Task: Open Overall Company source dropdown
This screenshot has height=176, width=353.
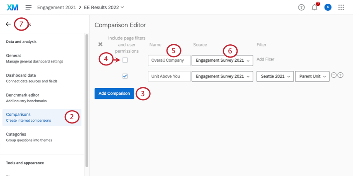Action: click(222, 60)
